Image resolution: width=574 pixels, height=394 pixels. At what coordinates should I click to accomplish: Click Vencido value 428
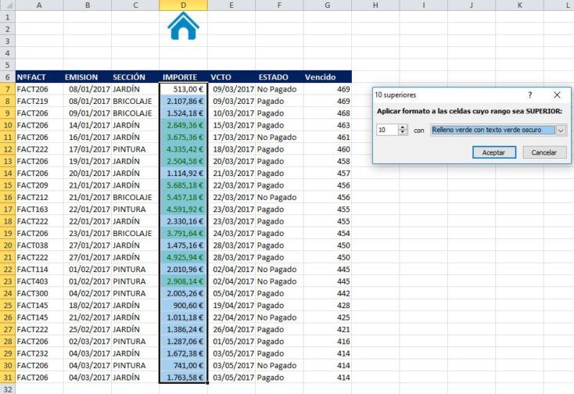point(327,305)
